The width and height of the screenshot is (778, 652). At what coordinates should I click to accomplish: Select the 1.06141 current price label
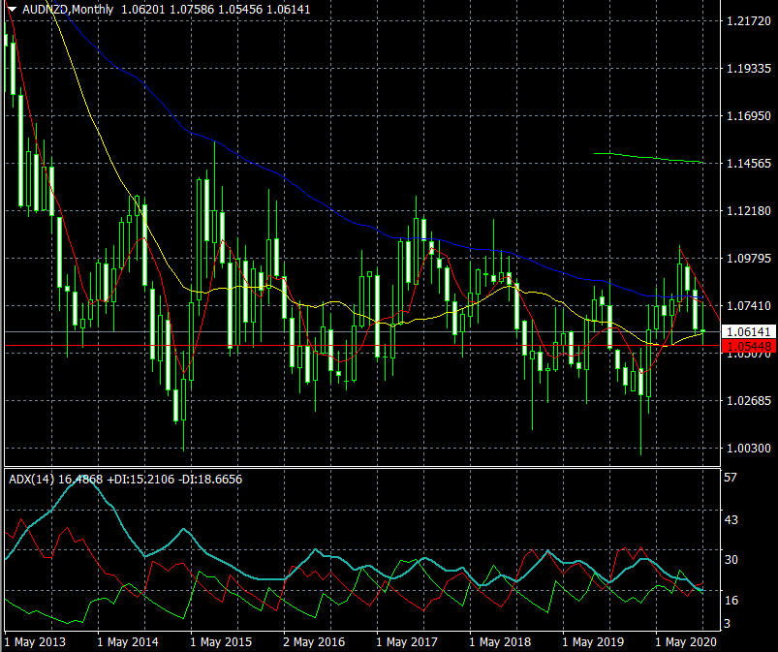[x=749, y=332]
